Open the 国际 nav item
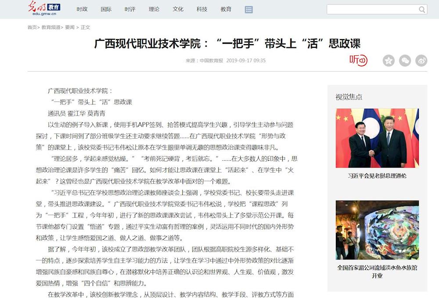This screenshot has height=298, width=439. tap(106, 9)
